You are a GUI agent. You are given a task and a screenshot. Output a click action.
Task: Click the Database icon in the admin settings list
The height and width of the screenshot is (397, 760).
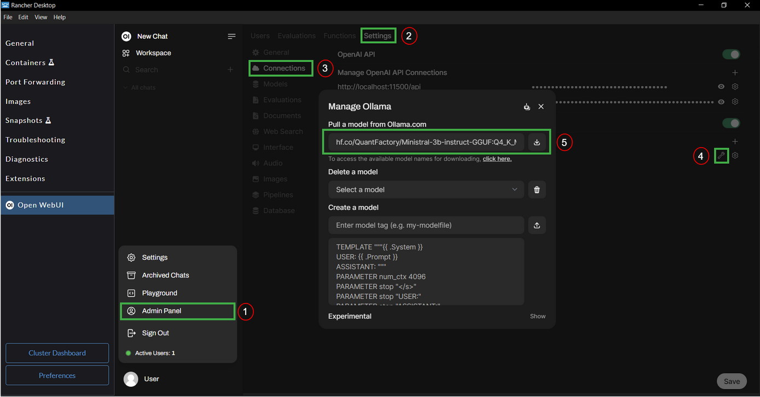[256, 211]
